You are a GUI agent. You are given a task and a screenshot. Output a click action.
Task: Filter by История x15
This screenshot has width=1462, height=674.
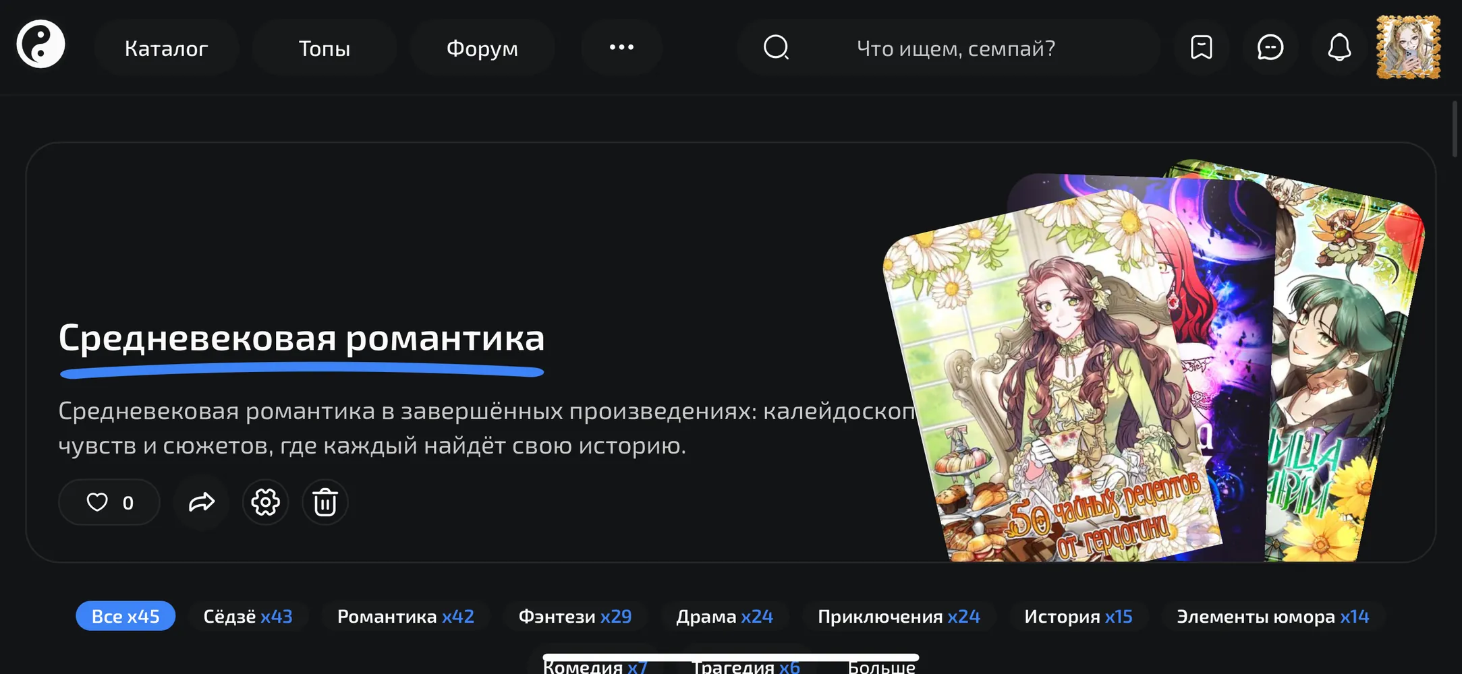(x=1078, y=616)
